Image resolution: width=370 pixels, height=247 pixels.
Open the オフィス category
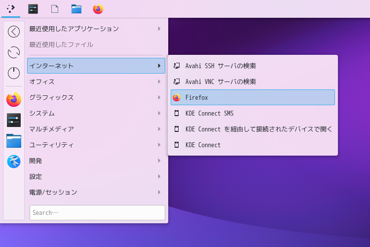(x=96, y=82)
